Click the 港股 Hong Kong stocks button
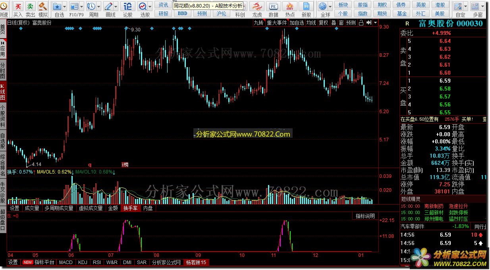This screenshot has width=490, height=270. (440, 5)
